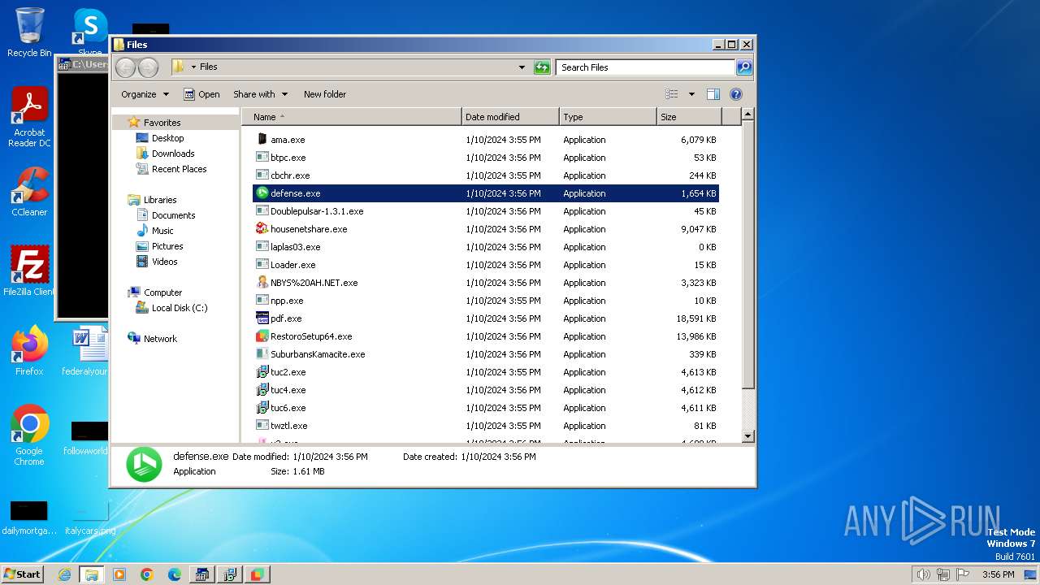The height and width of the screenshot is (585, 1040).
Task: Click the SuburbansKamacite.exe icon
Action: 262,354
